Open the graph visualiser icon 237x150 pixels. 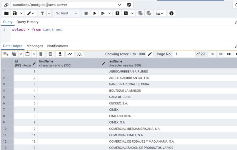tap(70, 54)
